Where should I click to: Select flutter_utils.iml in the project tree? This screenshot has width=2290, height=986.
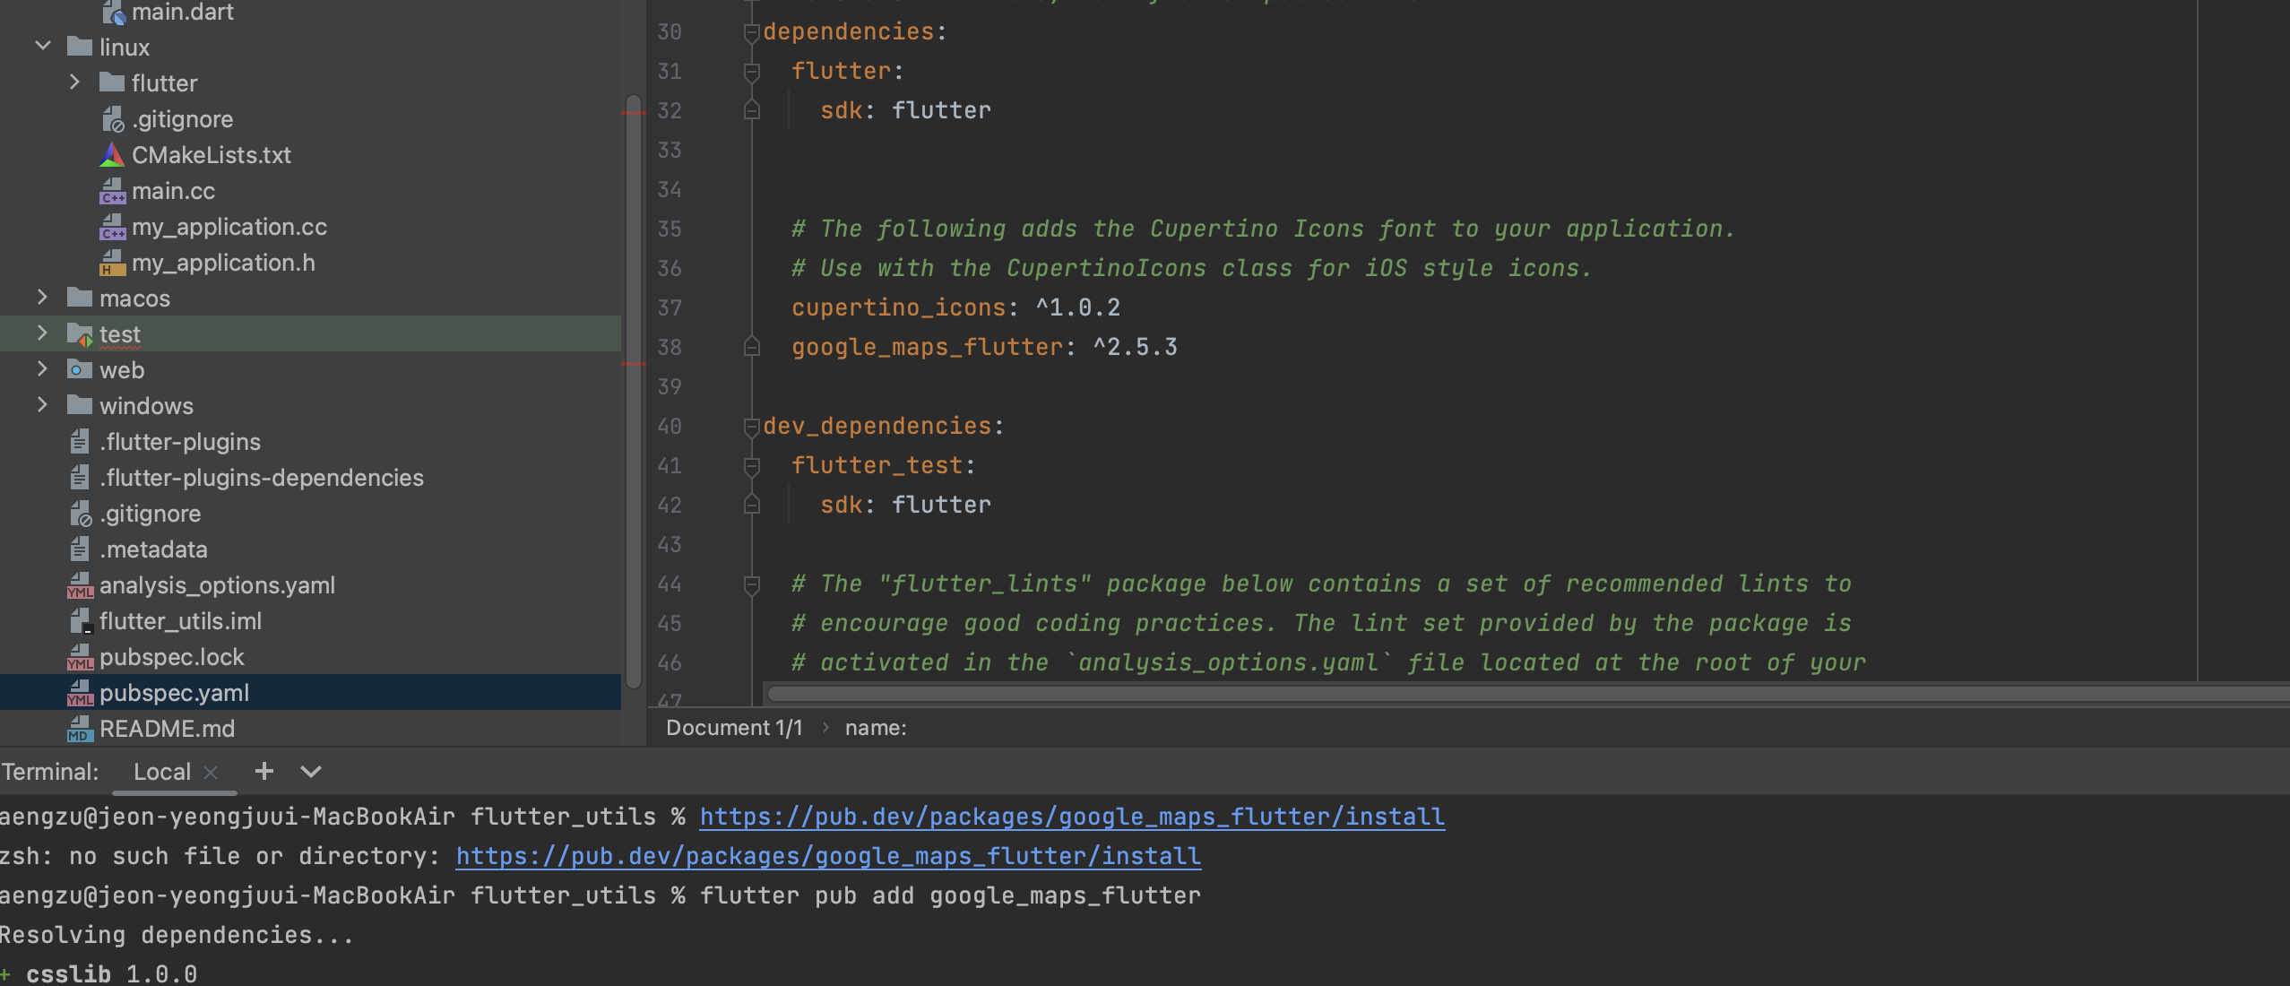coord(310,620)
